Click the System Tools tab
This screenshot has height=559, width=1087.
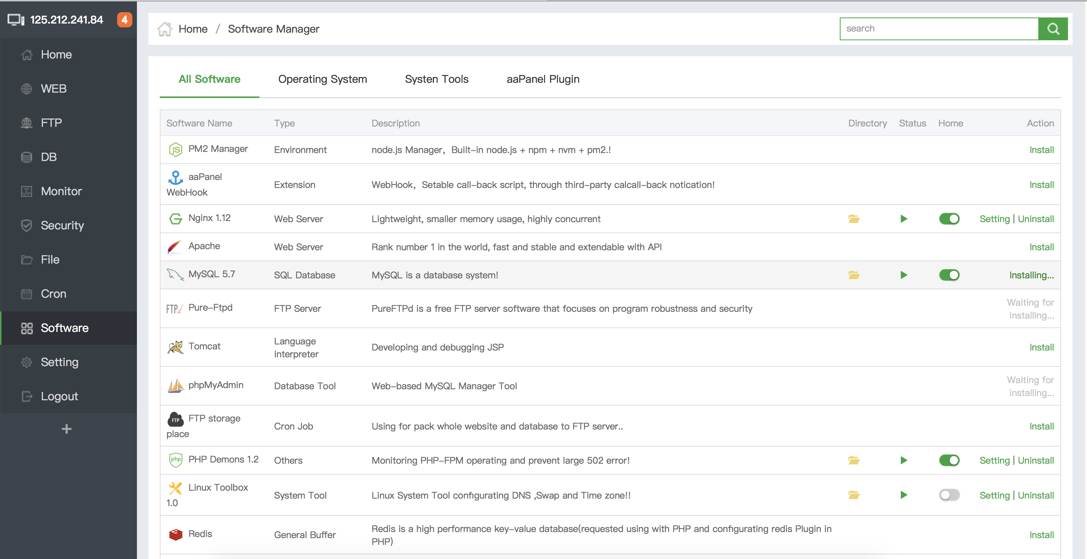[435, 79]
